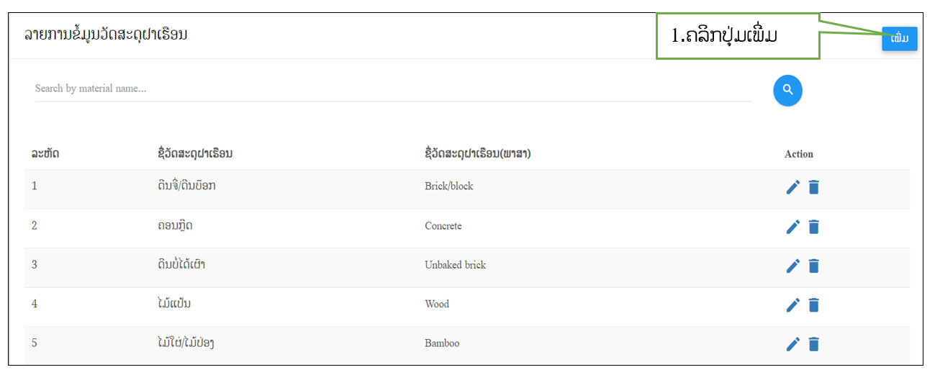Screen dimensions: 935x375
Task: Click the blue add (ເພີ່ມ) button
Action: pyautogui.click(x=900, y=38)
